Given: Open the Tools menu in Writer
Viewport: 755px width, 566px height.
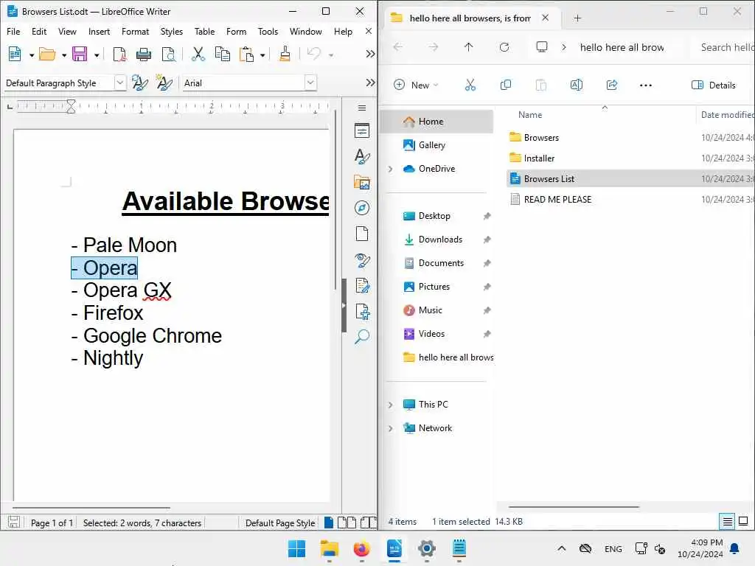Looking at the screenshot, I should pos(268,31).
